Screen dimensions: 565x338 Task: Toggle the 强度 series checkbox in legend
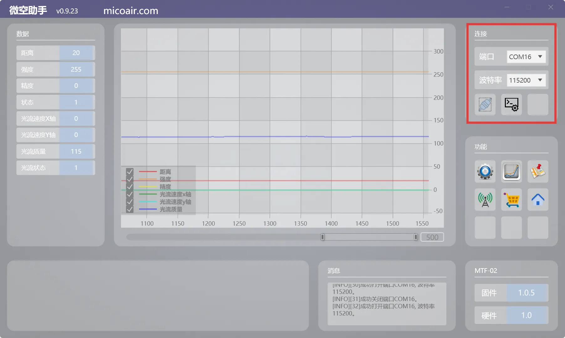pos(130,179)
